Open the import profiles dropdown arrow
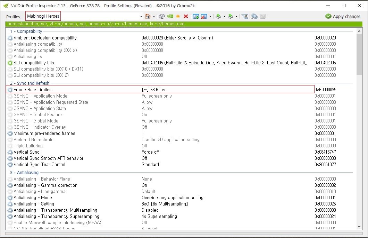Screen dimensions: 368x238 236,16
